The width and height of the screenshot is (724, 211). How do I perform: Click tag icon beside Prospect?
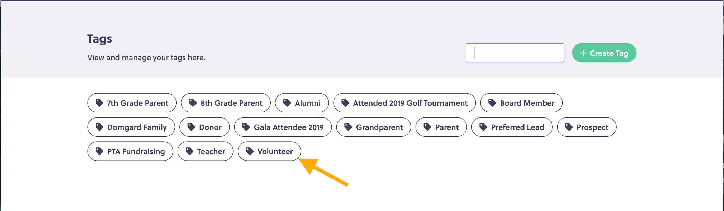569,127
